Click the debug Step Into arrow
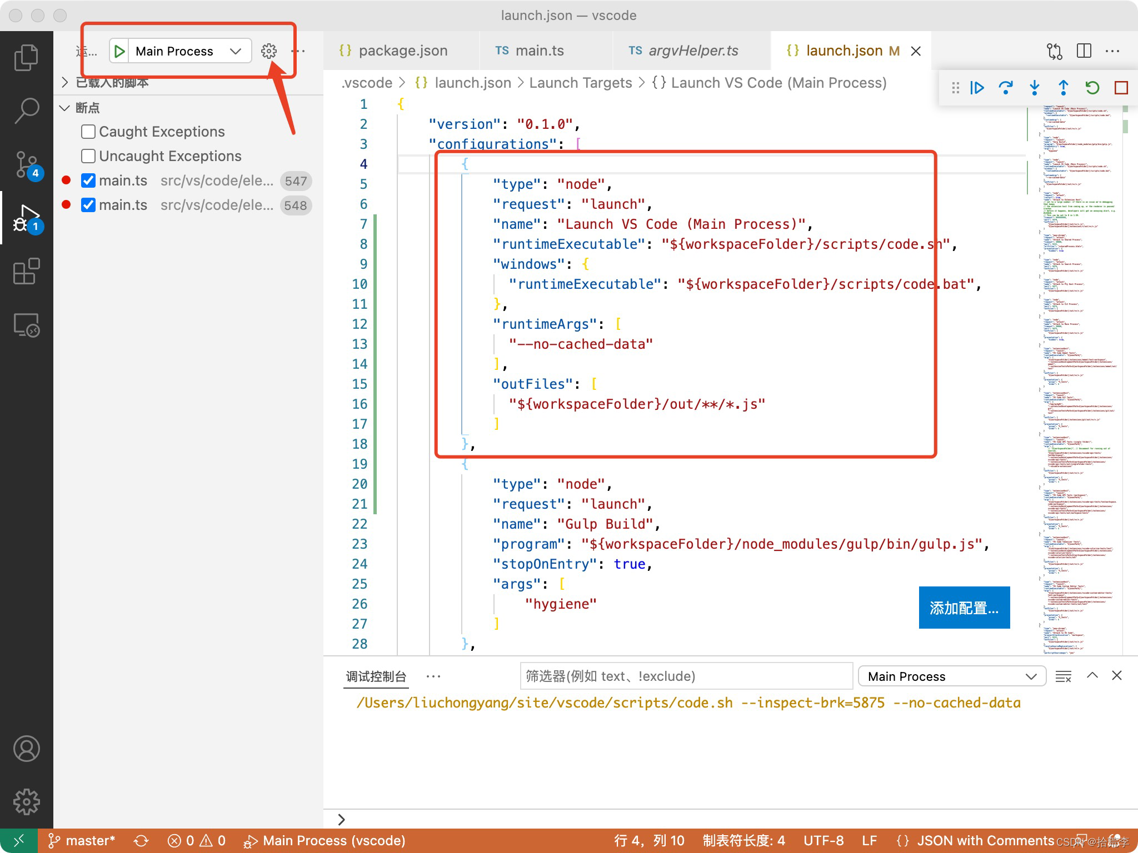The height and width of the screenshot is (853, 1138). [1034, 88]
